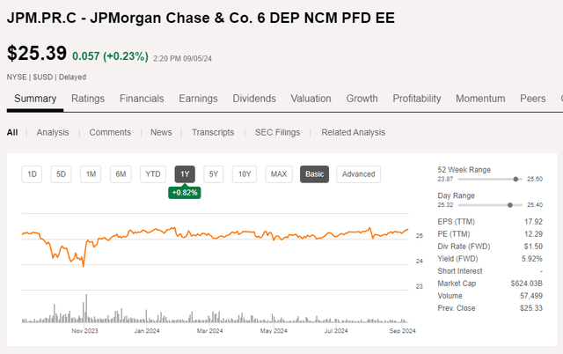
Task: Select the 5D chart range
Action: click(62, 173)
